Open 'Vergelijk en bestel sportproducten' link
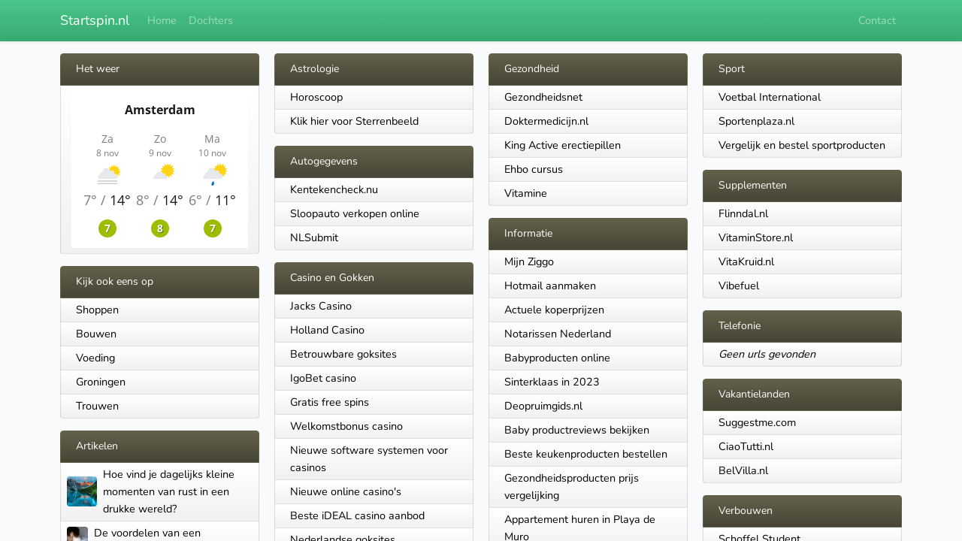962x541 pixels. (x=802, y=146)
